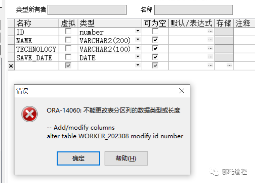The height and width of the screenshot is (183, 255).
Task: Open the type dropdown for the TECHNOLOGY row
Action: pos(138,48)
